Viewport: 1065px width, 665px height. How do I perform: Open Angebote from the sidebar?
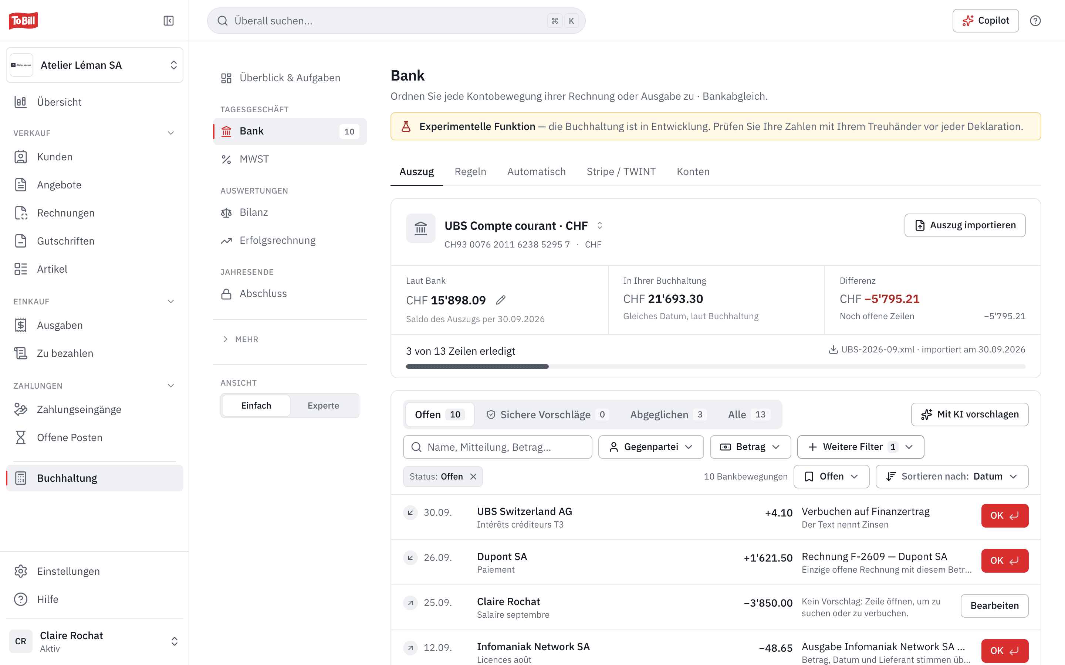[x=95, y=185]
